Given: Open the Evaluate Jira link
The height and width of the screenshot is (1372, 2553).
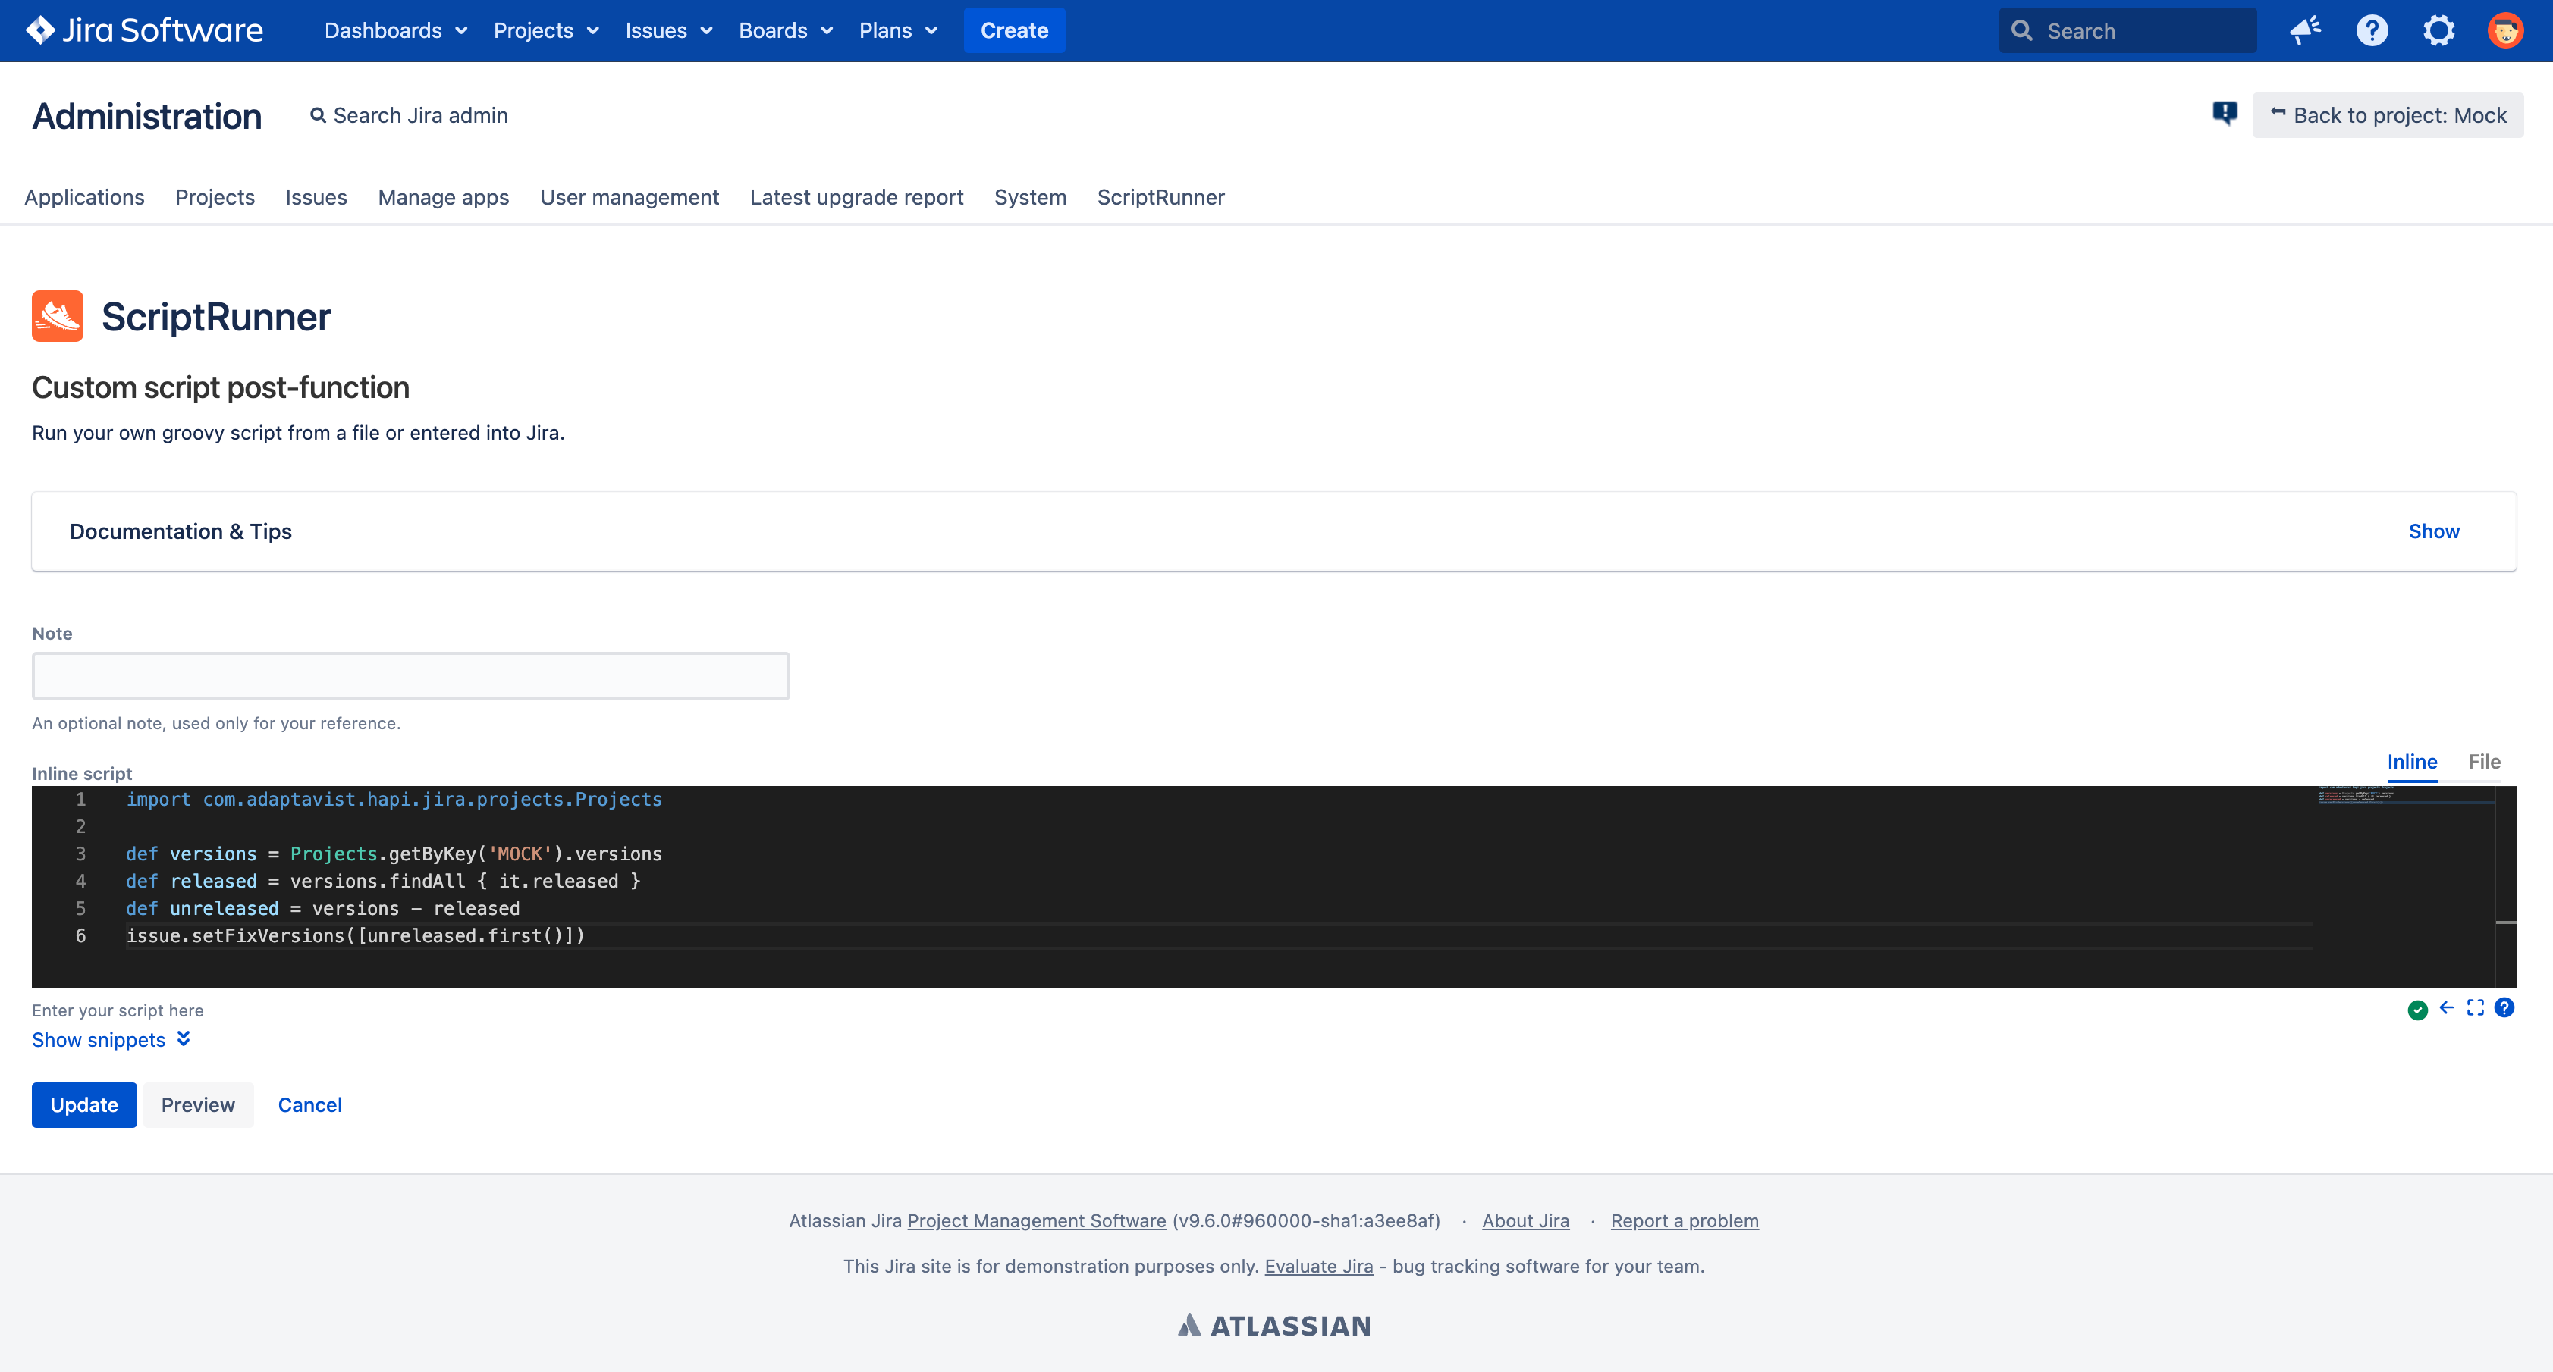Looking at the screenshot, I should 1318,1266.
